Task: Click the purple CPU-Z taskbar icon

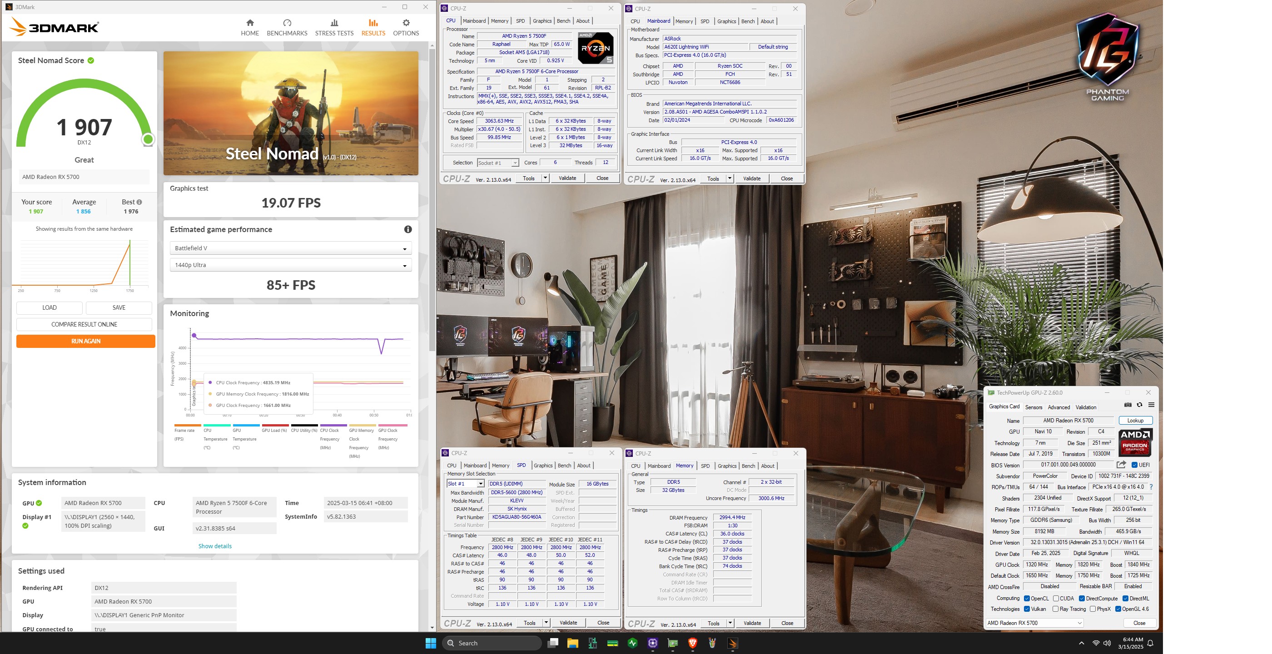Action: [653, 643]
